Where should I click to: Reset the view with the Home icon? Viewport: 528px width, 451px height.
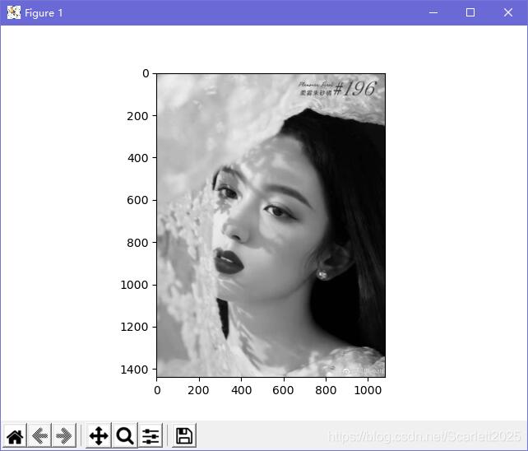click(x=15, y=435)
